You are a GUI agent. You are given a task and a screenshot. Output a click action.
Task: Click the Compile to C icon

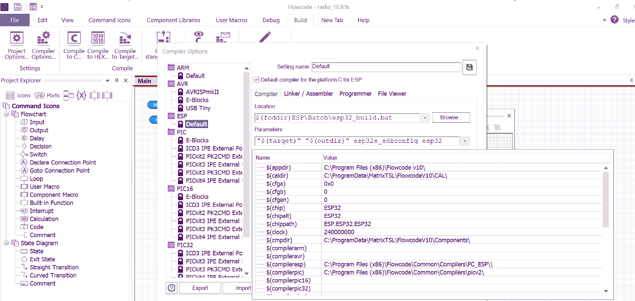point(74,44)
